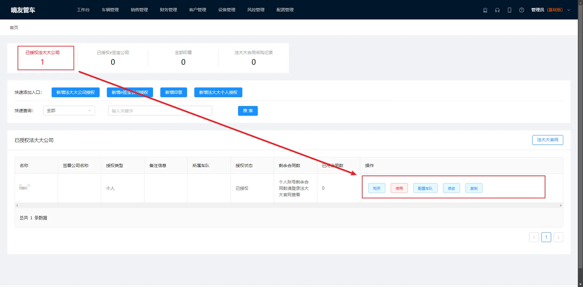Click the headset customer service icon
Viewport: 583px width, 287px height.
point(497,10)
